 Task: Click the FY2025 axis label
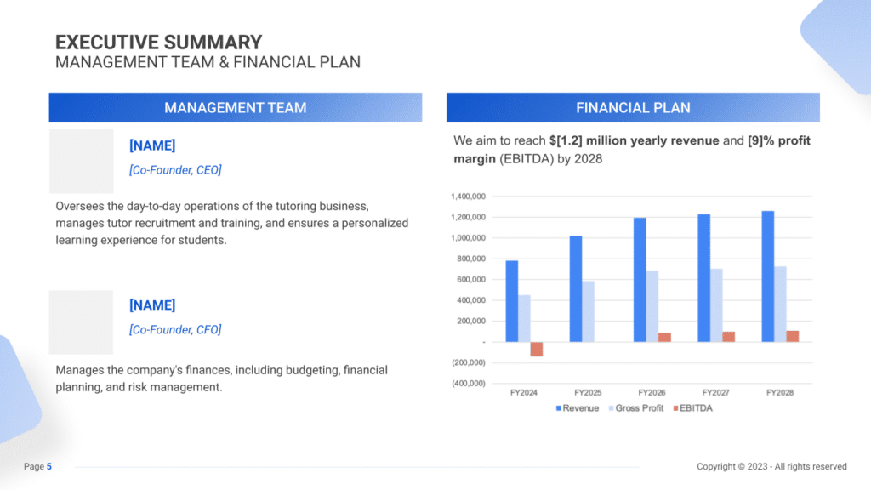(588, 393)
